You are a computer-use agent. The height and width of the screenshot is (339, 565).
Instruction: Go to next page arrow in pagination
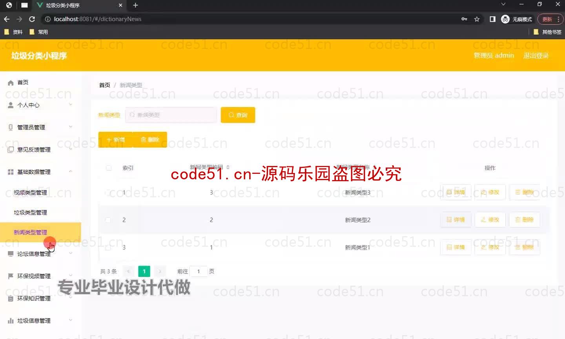(x=160, y=272)
